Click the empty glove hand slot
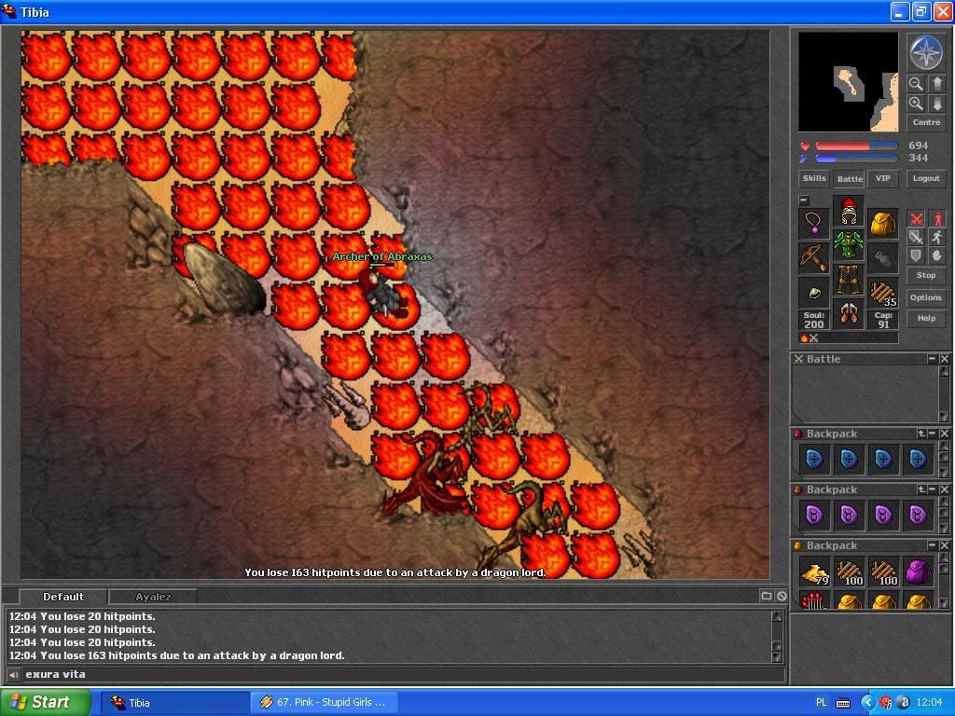This screenshot has height=716, width=955. click(882, 257)
